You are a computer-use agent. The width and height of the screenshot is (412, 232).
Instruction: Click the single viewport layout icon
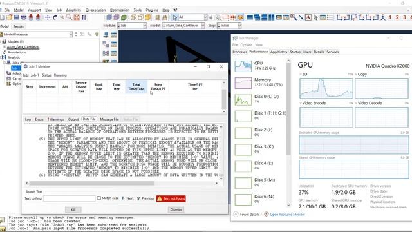pos(250,17)
